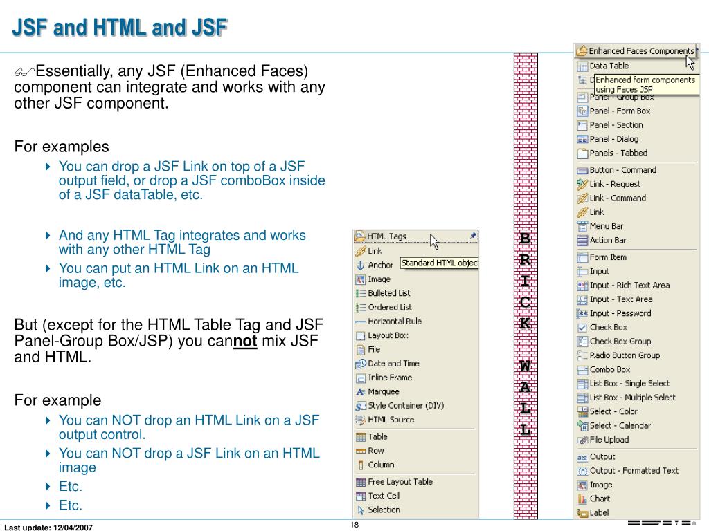Choose the Chart component icon
709x531 pixels.
[582, 499]
